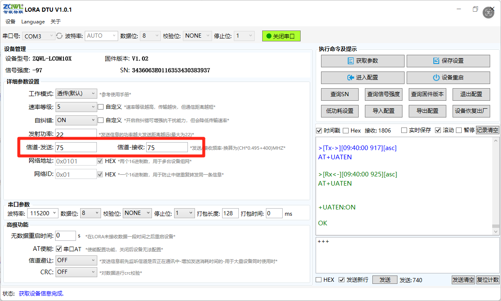Click the refresh serial port icon
Screen dimensions: 501x301
[x=59, y=36]
